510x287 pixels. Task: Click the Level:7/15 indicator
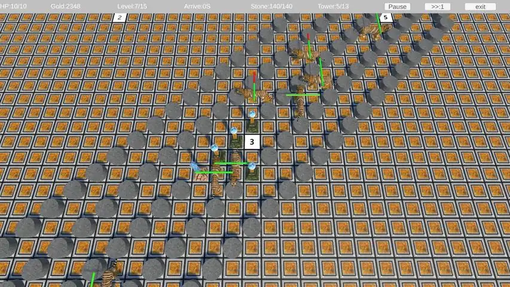(132, 6)
